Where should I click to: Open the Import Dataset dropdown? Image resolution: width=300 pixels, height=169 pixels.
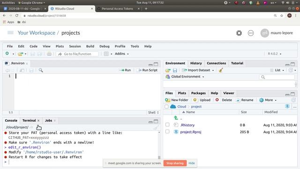tap(198, 70)
